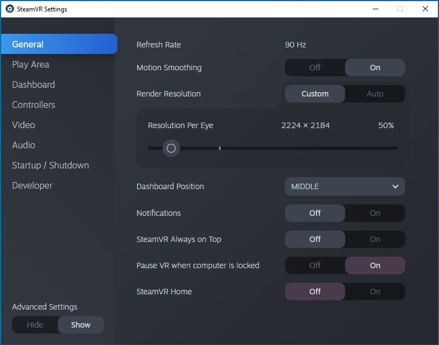
Task: Click the Resolution Per Eye label
Action: click(x=180, y=125)
